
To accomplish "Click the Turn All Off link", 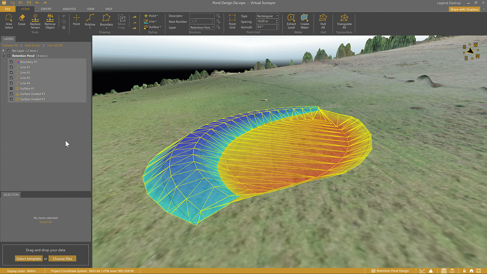I will point(55,45).
